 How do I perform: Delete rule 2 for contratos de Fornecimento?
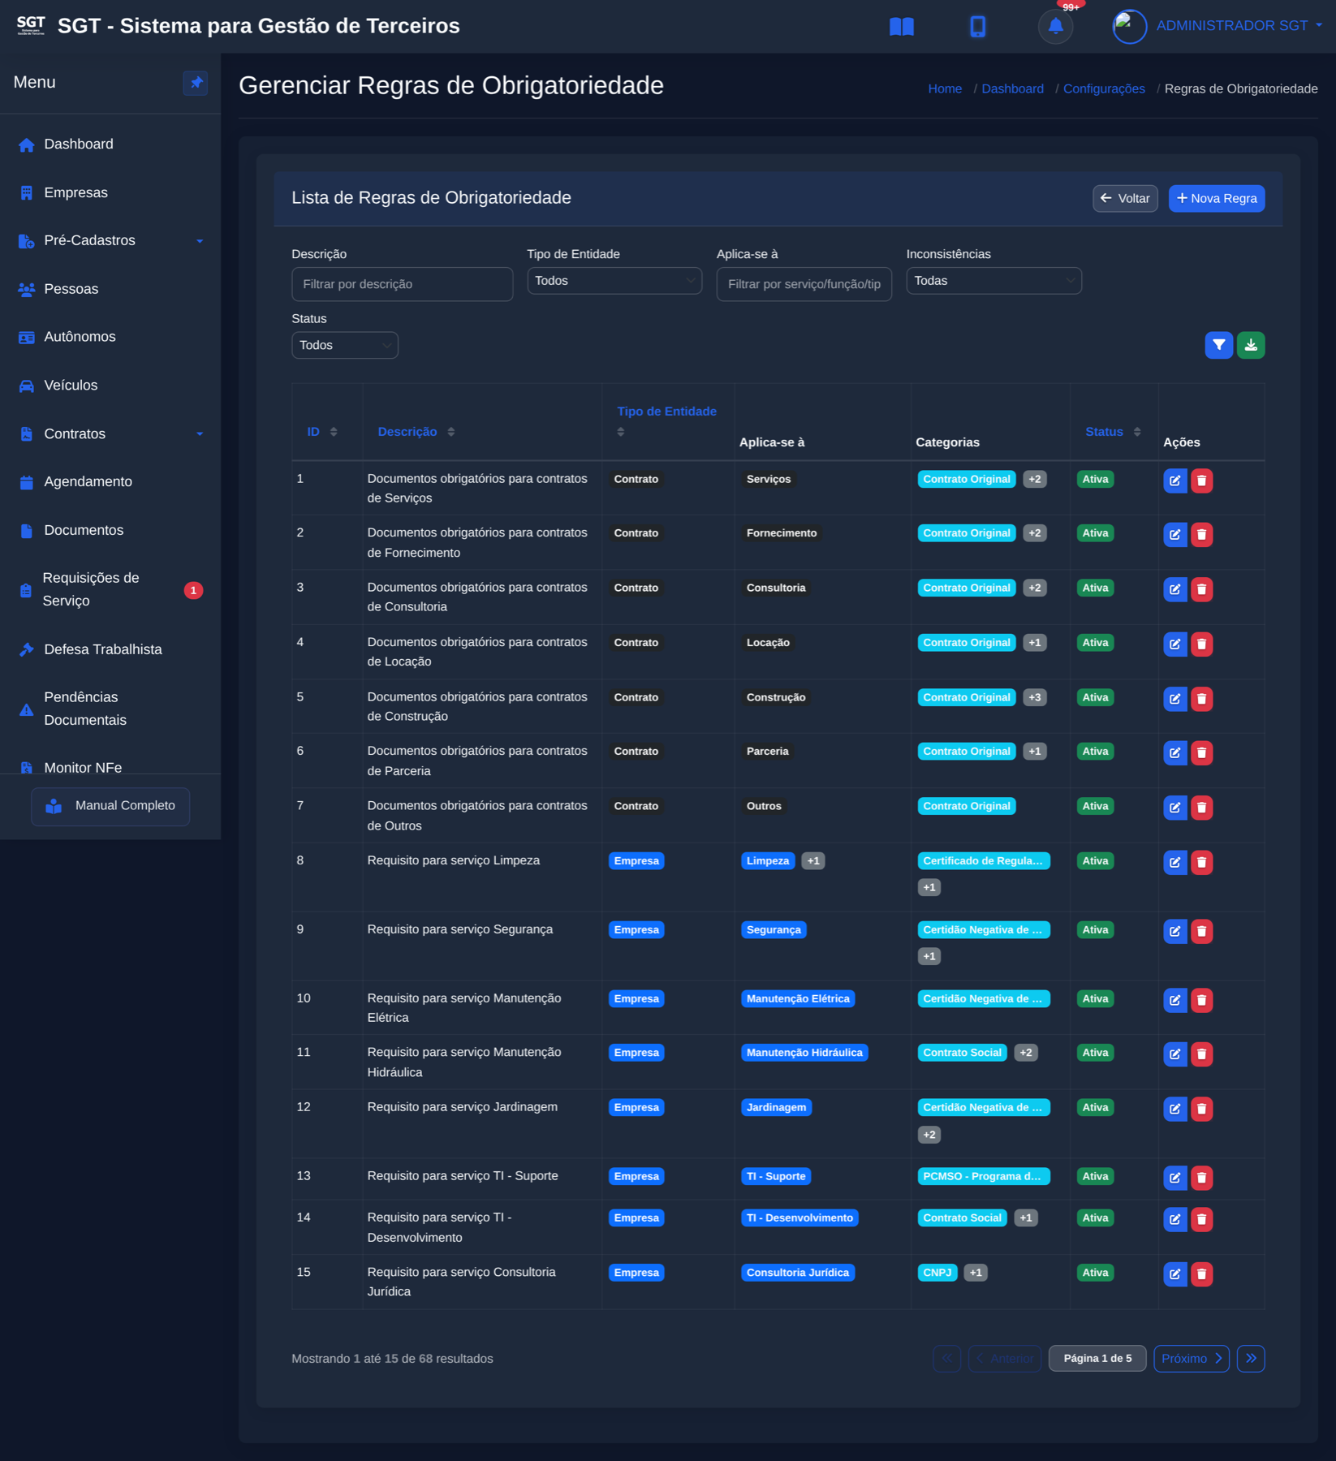[x=1201, y=535]
